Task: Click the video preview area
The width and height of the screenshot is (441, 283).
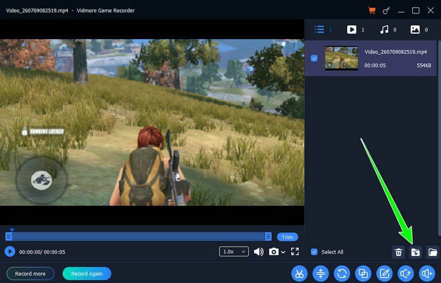Action: coord(152,122)
